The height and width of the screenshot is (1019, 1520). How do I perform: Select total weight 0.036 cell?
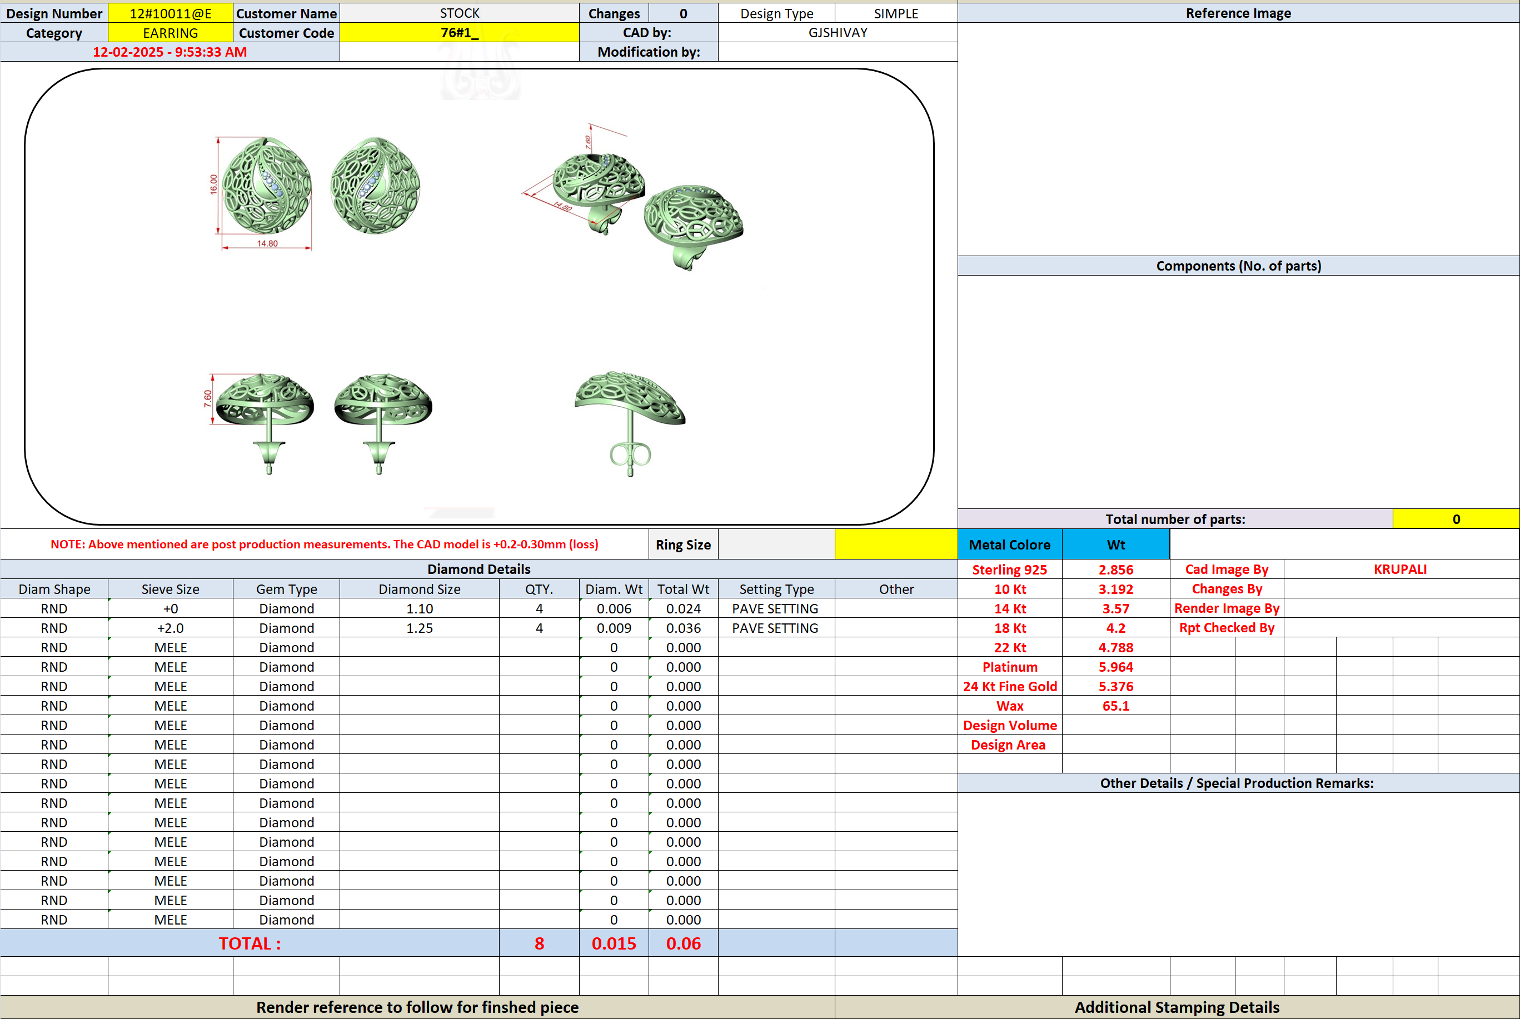tap(684, 628)
